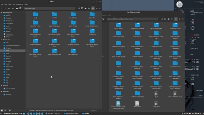Hide the sidebar via bottom button
Image resolution: width=204 pixels, height=115 pixels.
click(10, 111)
